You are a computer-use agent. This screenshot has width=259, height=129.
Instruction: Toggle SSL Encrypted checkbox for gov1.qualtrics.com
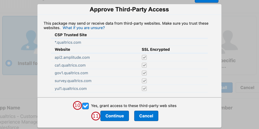pos(144,73)
